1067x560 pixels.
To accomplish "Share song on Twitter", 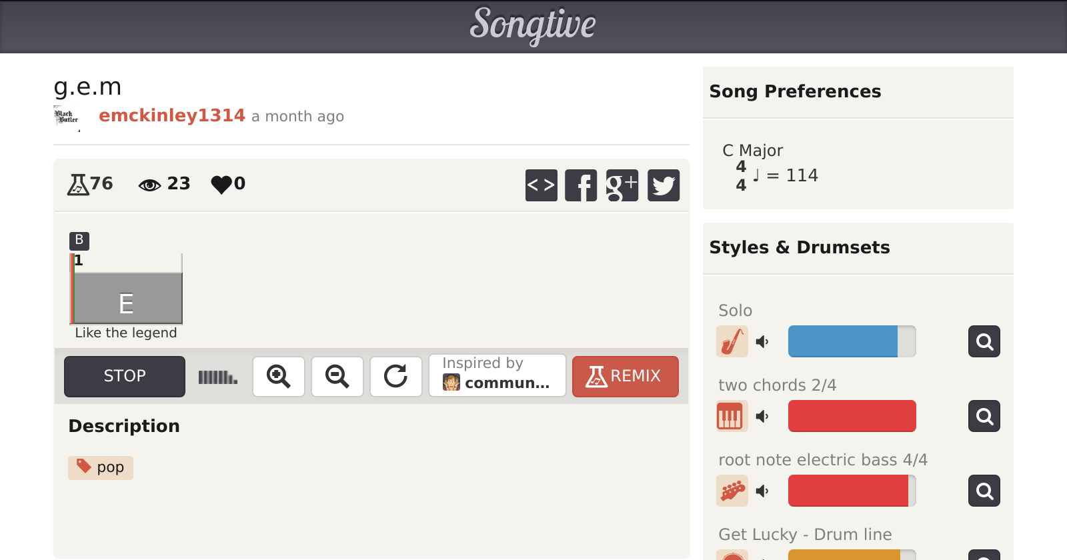I will coord(664,185).
